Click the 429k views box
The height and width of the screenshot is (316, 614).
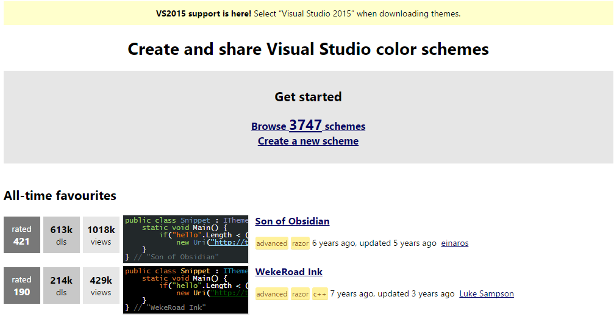tap(101, 285)
